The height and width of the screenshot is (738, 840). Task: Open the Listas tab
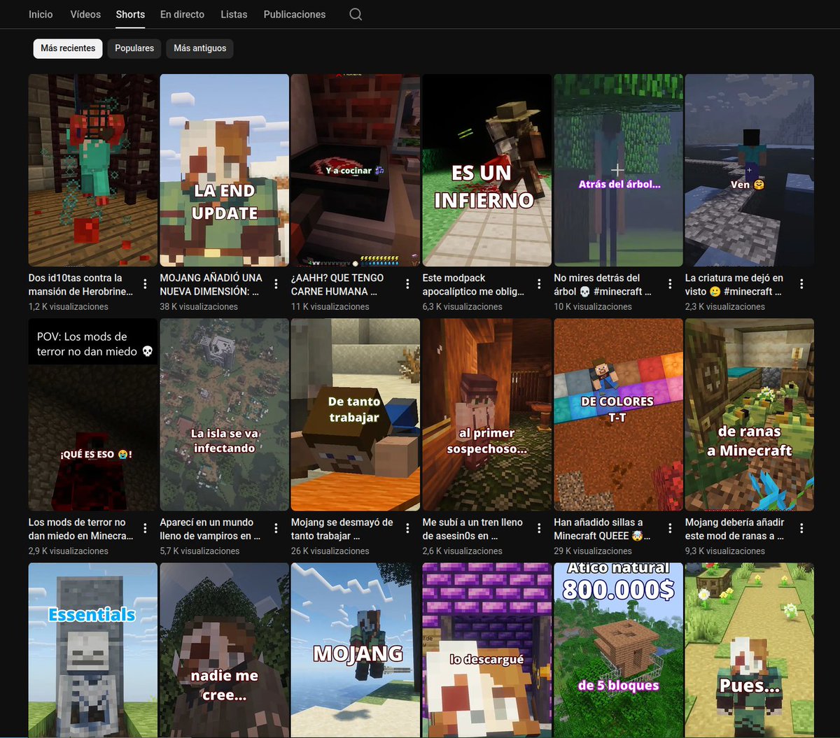(x=234, y=14)
